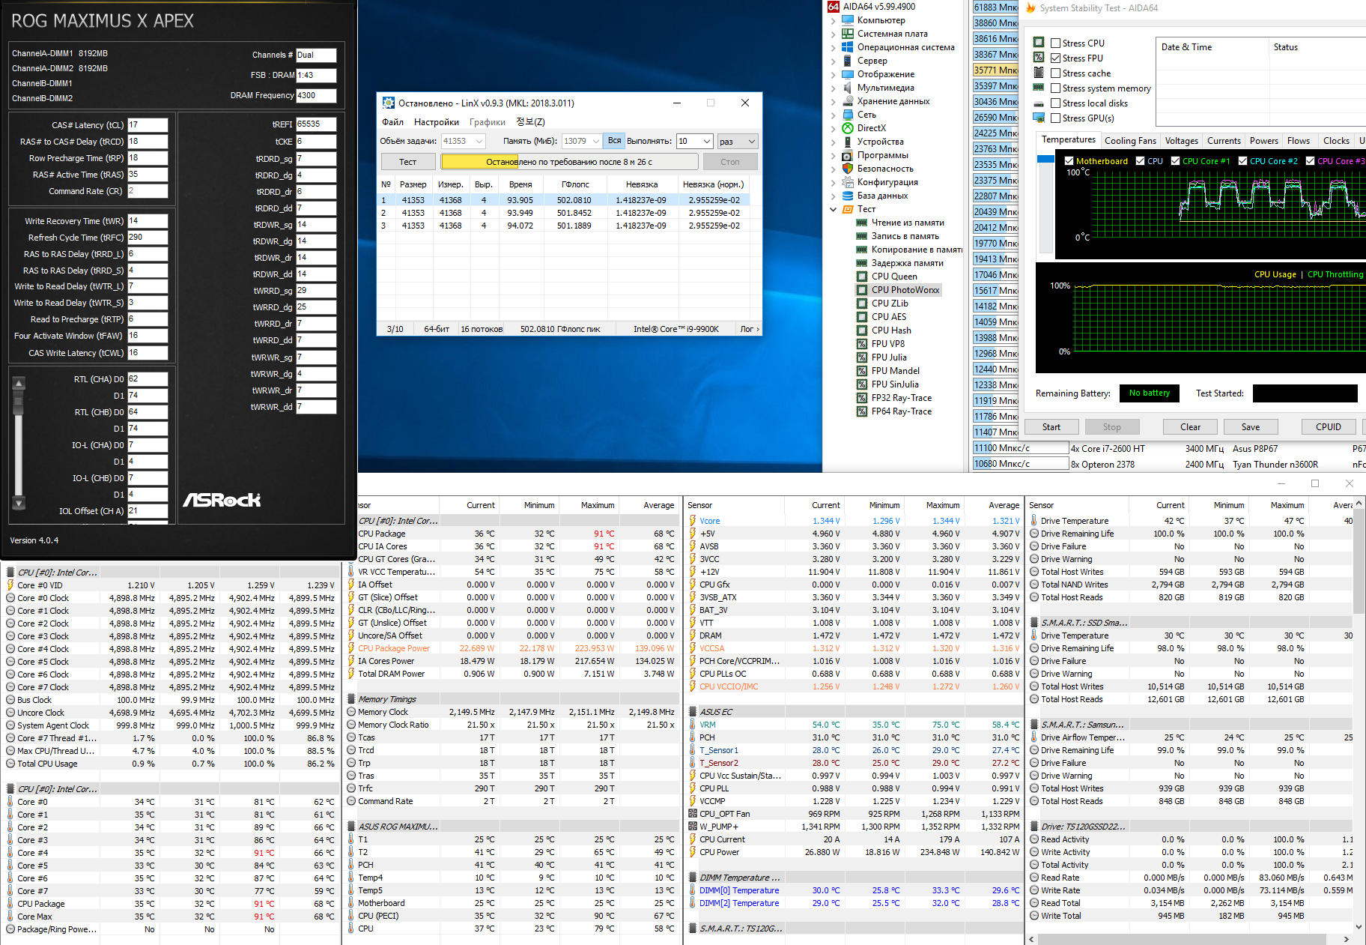Click the FP32 Ray-Trace benchmark icon
The height and width of the screenshot is (945, 1366).
coord(862,398)
